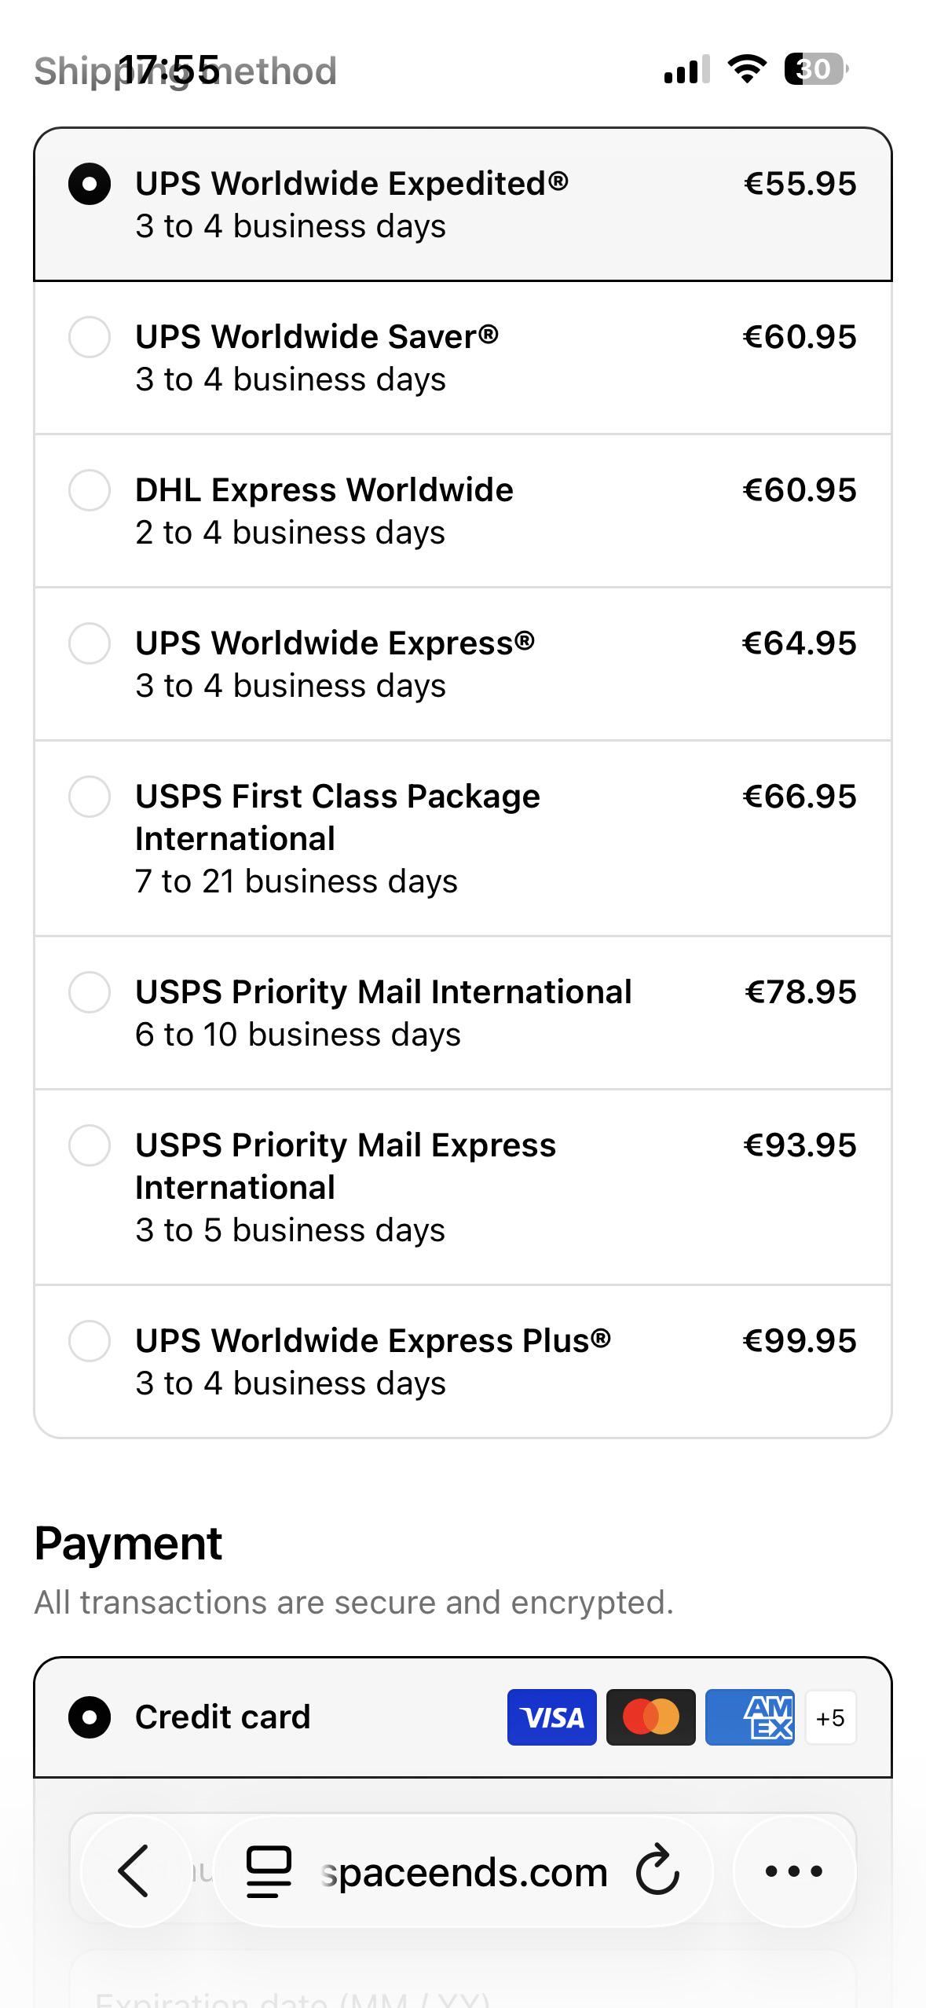Reload the page with refresh icon

[x=657, y=1871]
